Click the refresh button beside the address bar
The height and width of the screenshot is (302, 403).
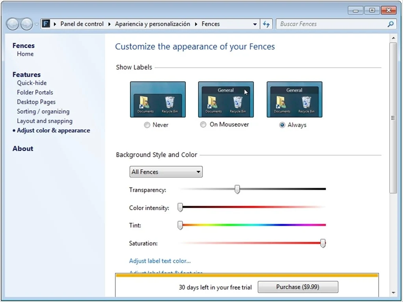click(266, 24)
